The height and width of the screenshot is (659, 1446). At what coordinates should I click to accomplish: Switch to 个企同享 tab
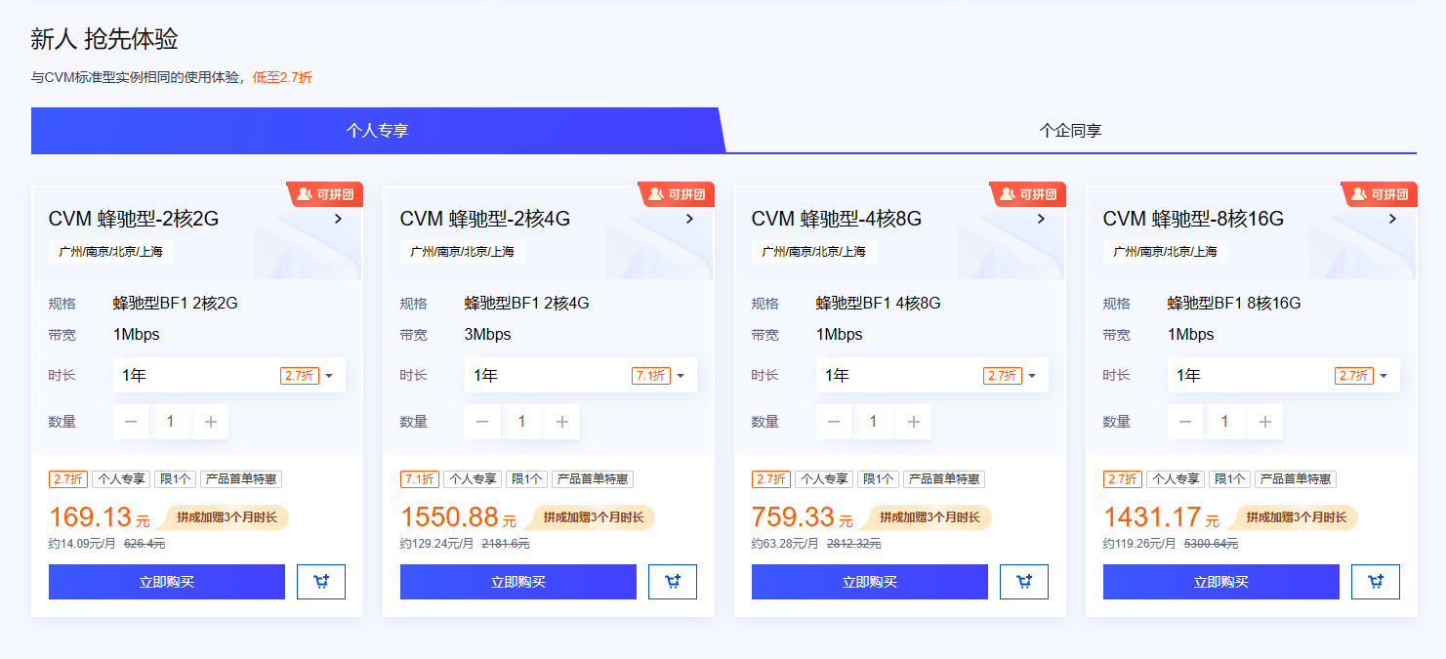(1071, 130)
